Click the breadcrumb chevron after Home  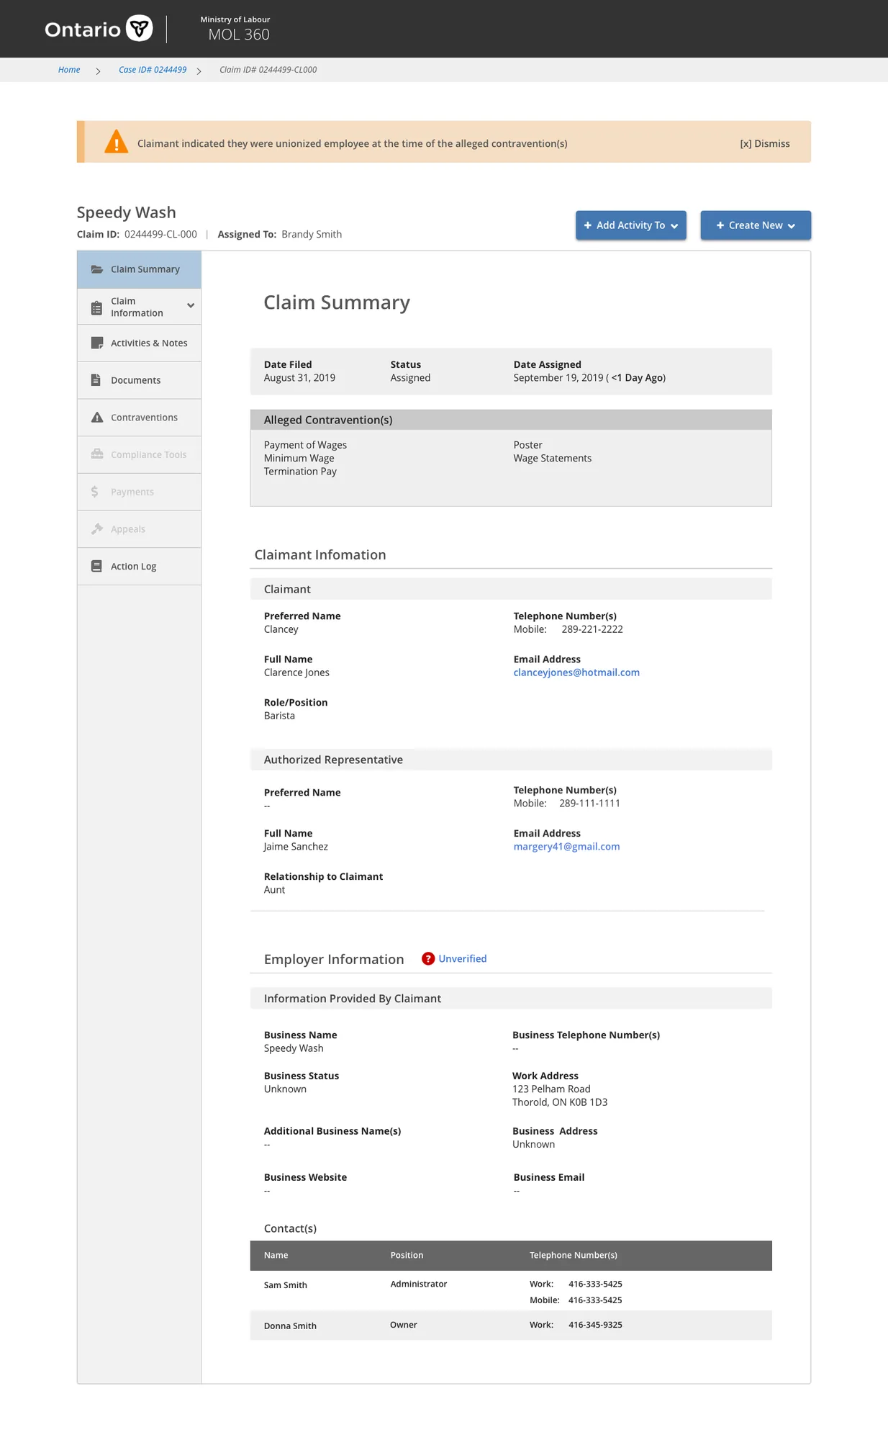pyautogui.click(x=98, y=71)
